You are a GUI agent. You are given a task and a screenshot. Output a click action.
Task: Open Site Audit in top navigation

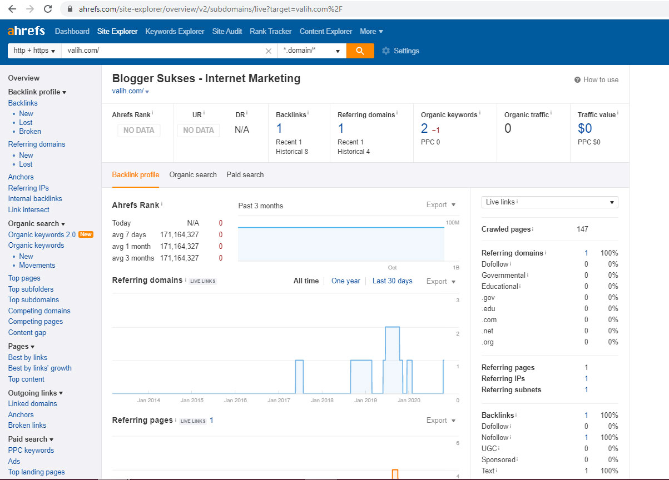pyautogui.click(x=227, y=31)
